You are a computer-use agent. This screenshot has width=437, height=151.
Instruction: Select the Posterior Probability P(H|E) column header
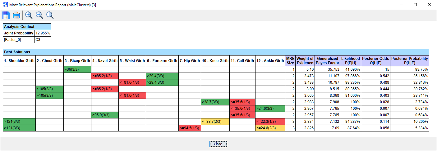coord(409,60)
